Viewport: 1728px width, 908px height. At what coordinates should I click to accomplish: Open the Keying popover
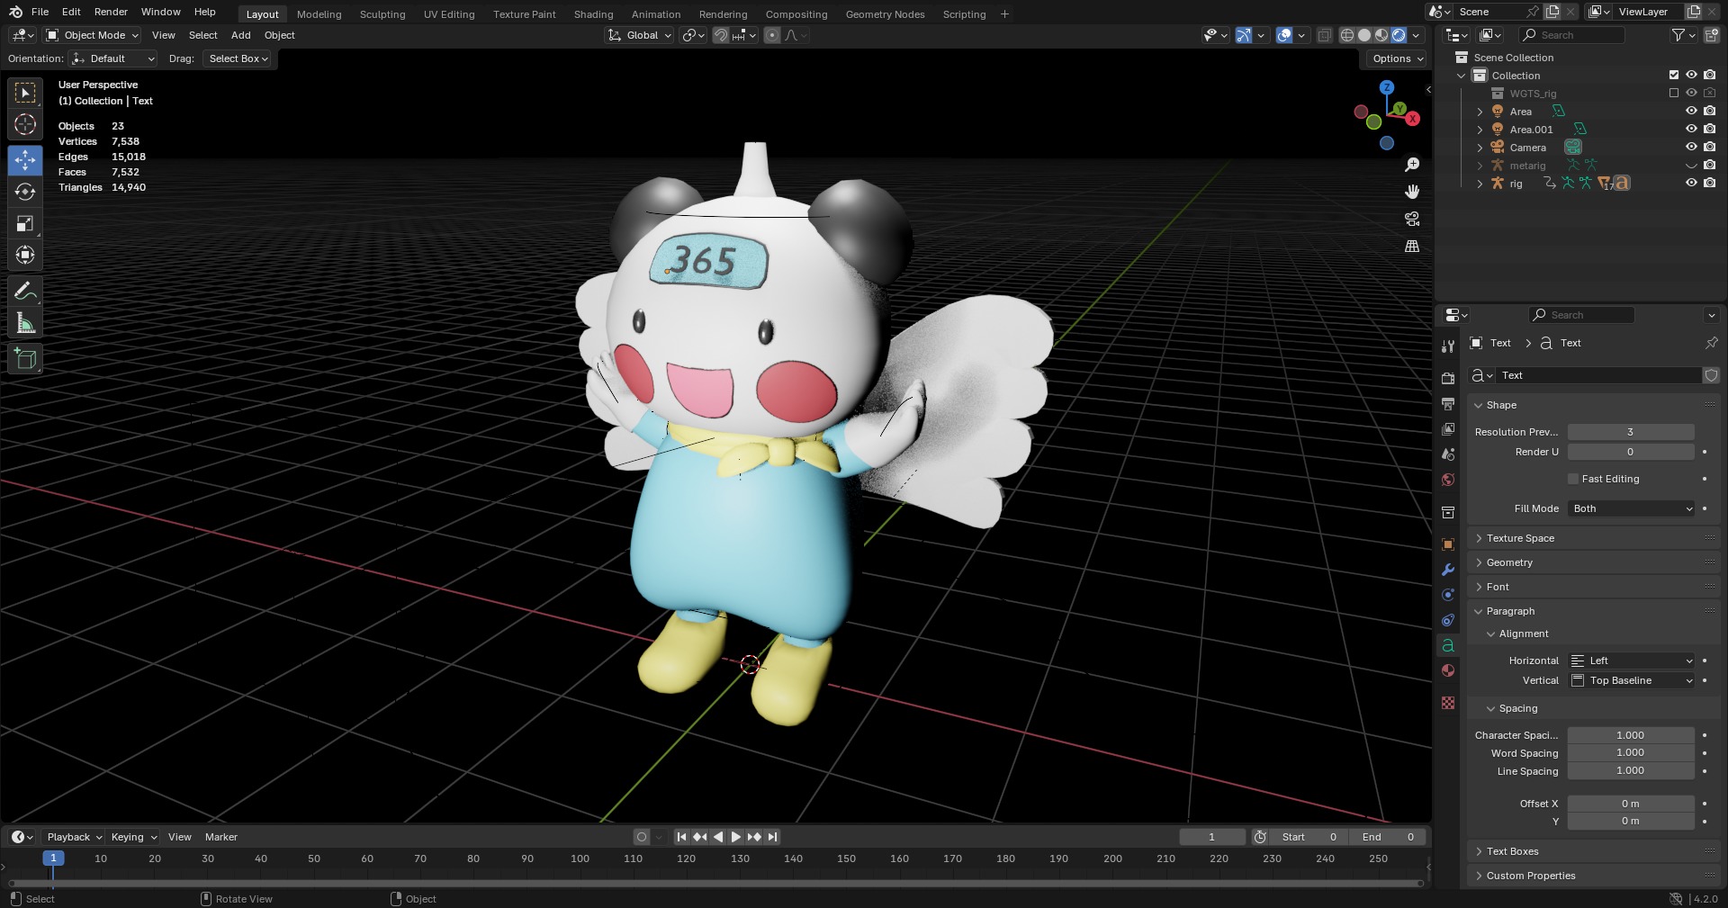(133, 837)
